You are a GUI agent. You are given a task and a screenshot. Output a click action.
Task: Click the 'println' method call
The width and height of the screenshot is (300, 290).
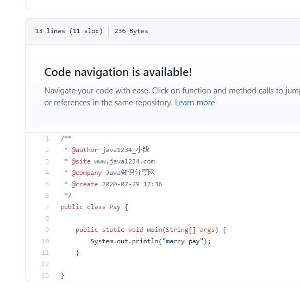click(x=145, y=241)
